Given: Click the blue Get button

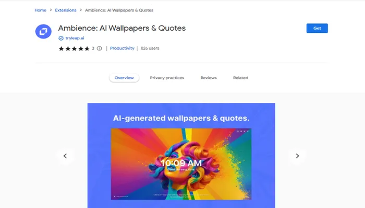Looking at the screenshot, I should tap(317, 28).
